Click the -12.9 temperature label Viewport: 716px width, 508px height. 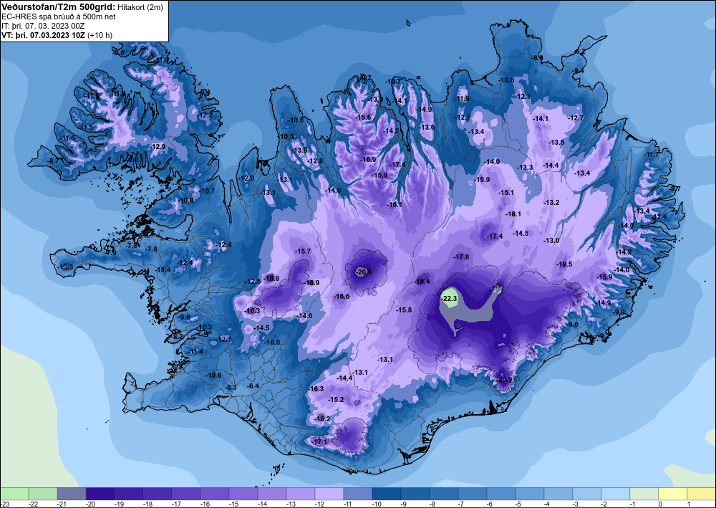(158, 147)
